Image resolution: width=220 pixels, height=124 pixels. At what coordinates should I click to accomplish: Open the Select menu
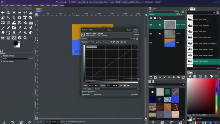tap(12, 6)
